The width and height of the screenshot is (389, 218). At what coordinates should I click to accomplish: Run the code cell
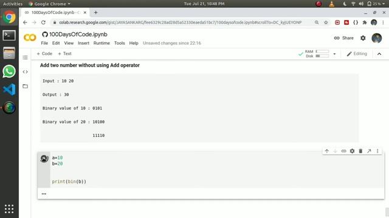point(44,159)
